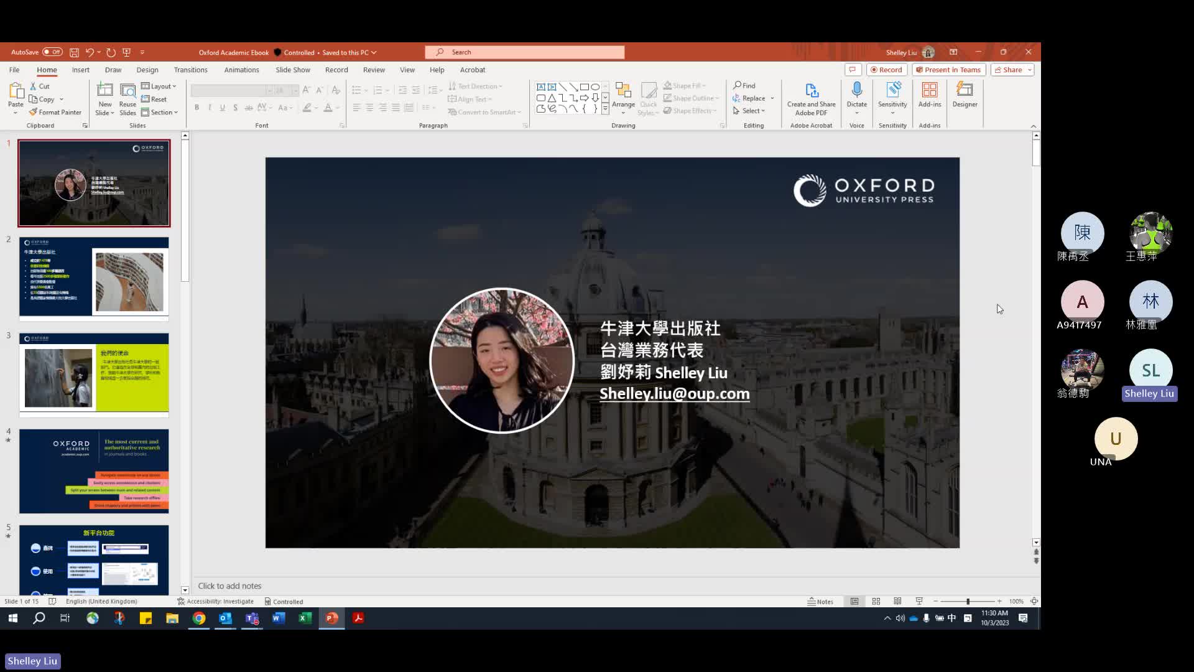This screenshot has width=1194, height=672.
Task: Switch to Reading View icon
Action: click(897, 602)
